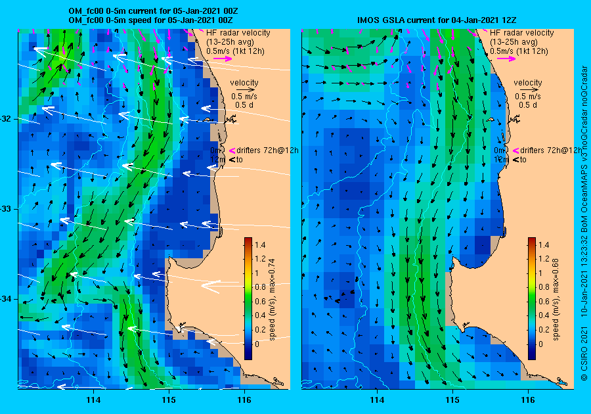Select 'HF radar velocity' label in the left map
The width and height of the screenshot is (591, 414).
coord(238,33)
